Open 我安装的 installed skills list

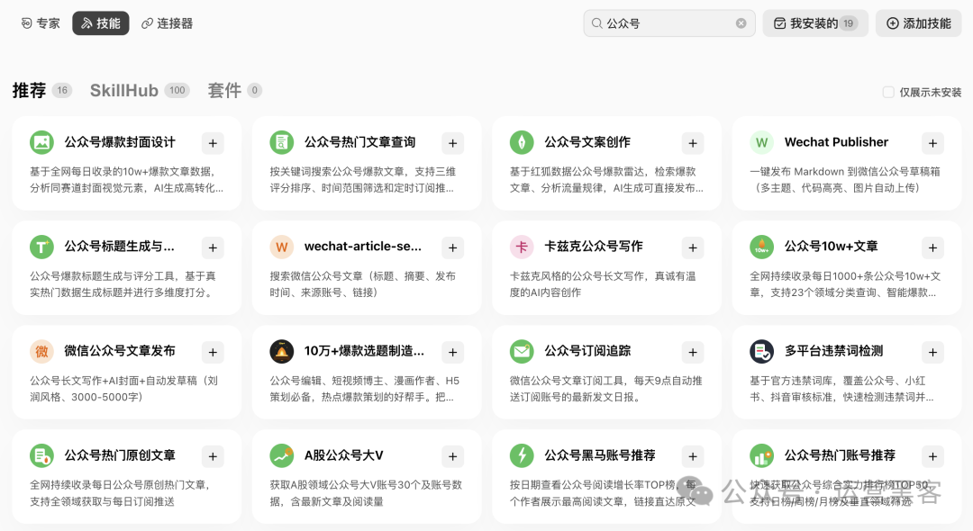pyautogui.click(x=815, y=23)
